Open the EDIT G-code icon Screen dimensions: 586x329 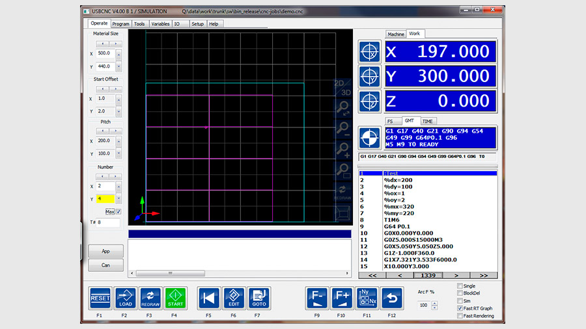[234, 298]
